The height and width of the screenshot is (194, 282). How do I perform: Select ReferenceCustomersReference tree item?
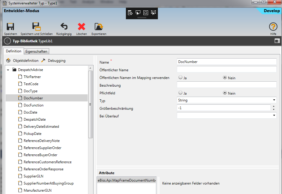coord(47,162)
